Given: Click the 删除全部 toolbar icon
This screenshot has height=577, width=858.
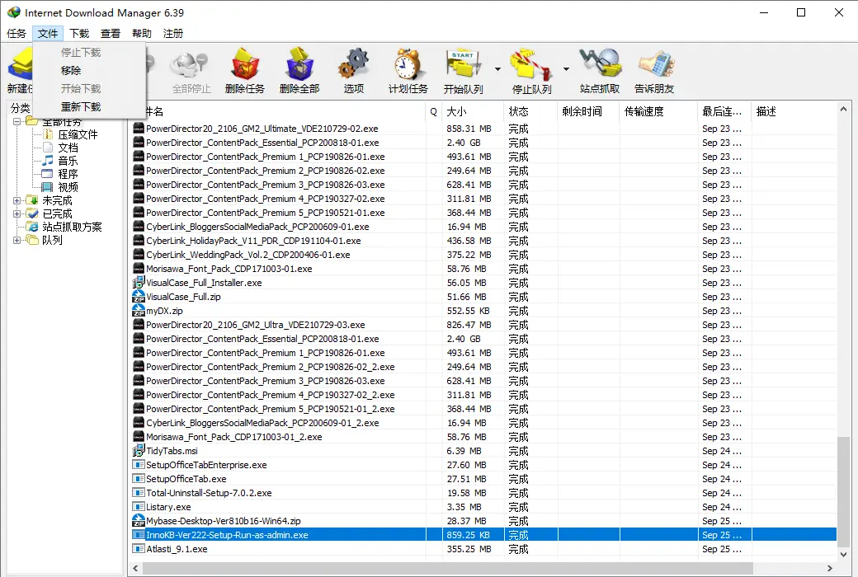Looking at the screenshot, I should 299,65.
